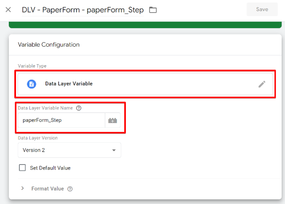Image resolution: width=285 pixels, height=204 pixels.
Task: Expand the Format Value section chevron
Action: (x=23, y=188)
